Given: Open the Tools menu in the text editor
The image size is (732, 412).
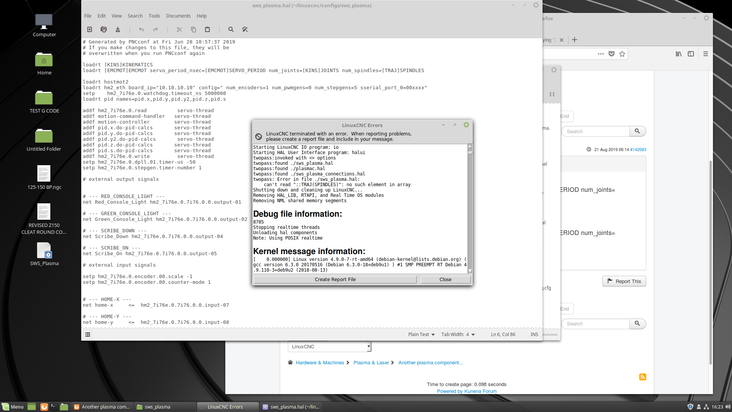Looking at the screenshot, I should (154, 16).
